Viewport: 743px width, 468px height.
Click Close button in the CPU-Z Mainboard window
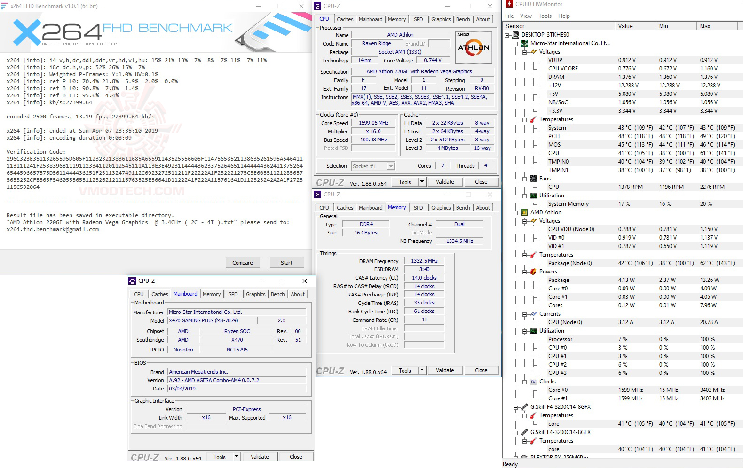click(296, 457)
